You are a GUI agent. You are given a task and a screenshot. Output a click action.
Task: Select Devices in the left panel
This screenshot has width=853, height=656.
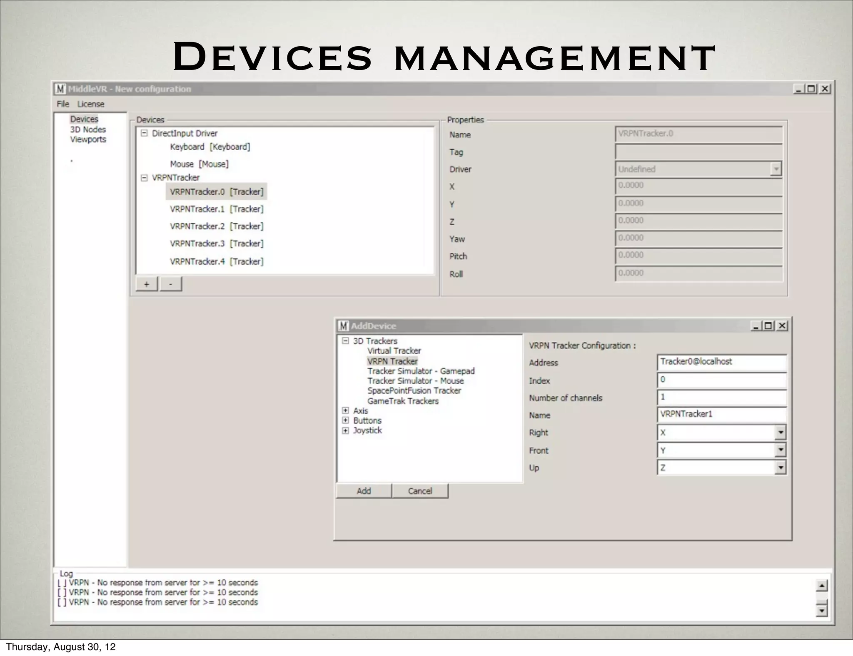(84, 119)
